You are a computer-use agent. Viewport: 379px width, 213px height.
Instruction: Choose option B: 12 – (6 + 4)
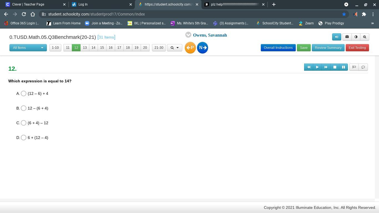coord(24,108)
